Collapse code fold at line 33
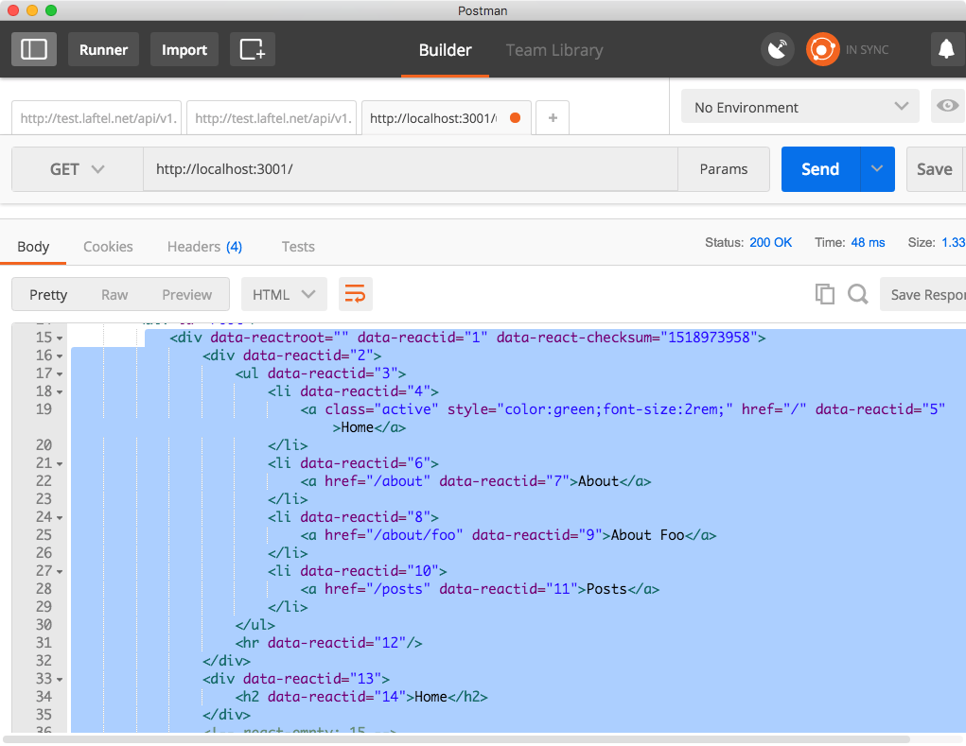The image size is (966, 746). [x=60, y=680]
